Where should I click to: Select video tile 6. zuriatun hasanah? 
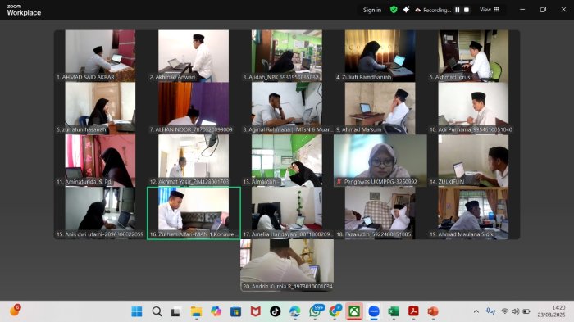coord(100,108)
